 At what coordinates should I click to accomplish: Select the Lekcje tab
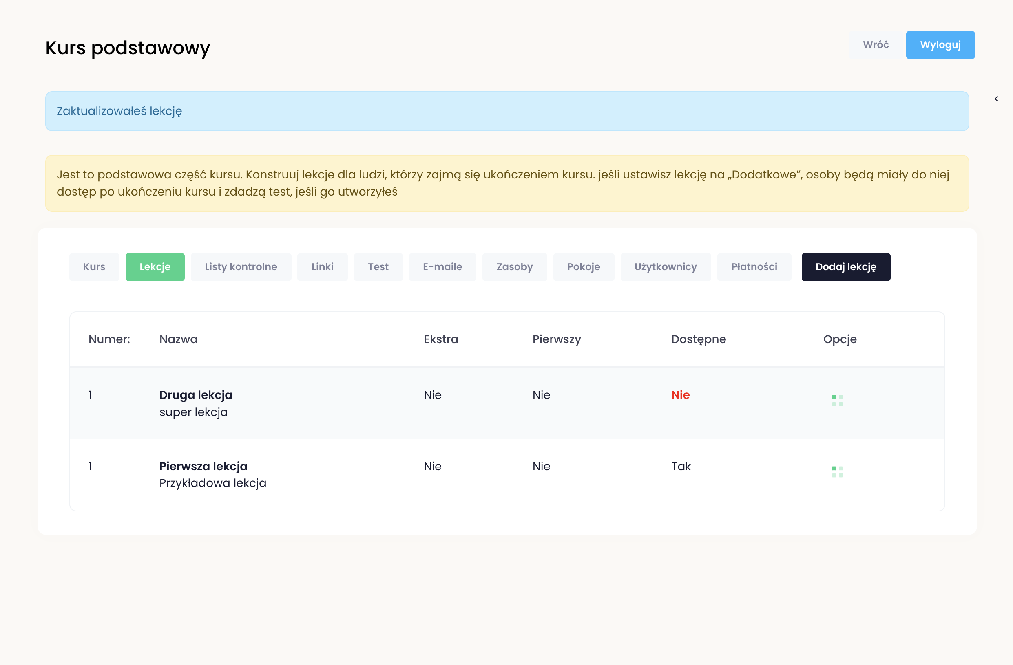pos(155,266)
